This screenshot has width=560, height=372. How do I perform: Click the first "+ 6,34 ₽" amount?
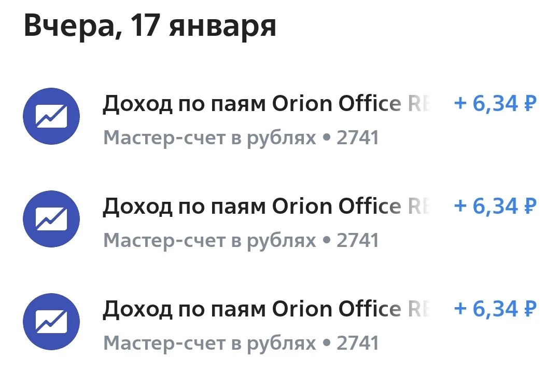[495, 103]
